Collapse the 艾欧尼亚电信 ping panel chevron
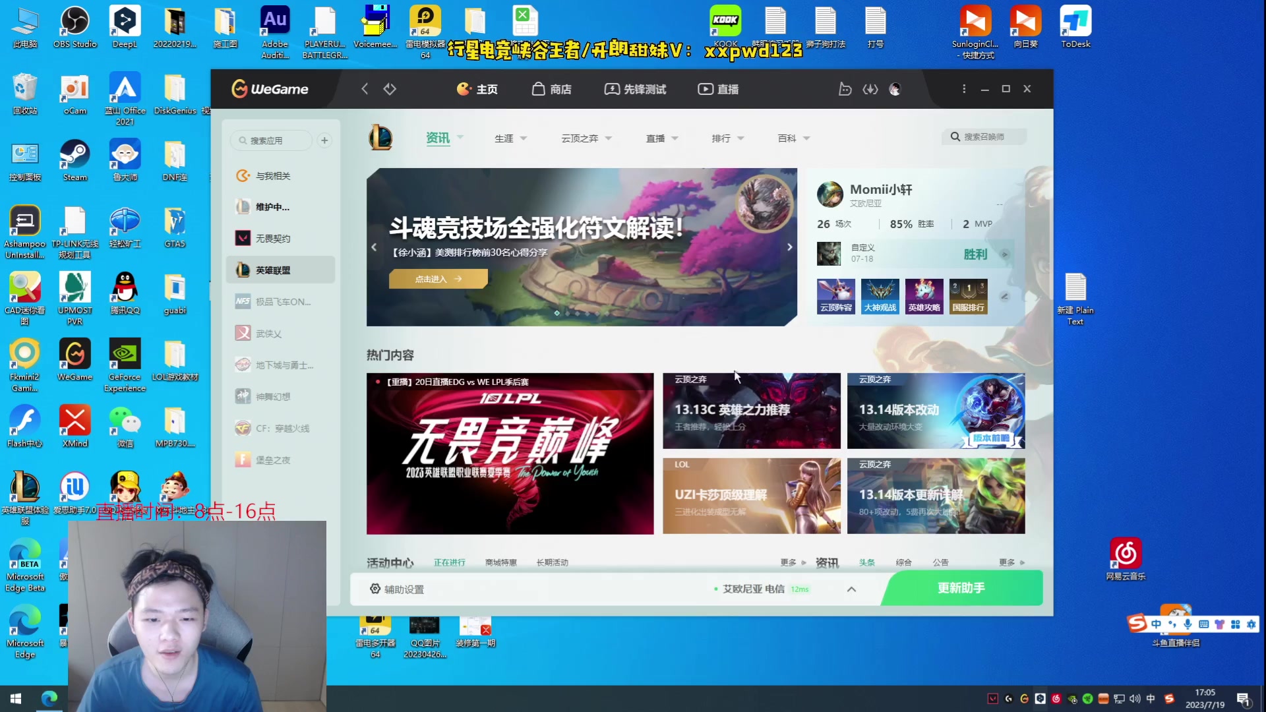Image resolution: width=1266 pixels, height=712 pixels. (x=851, y=589)
